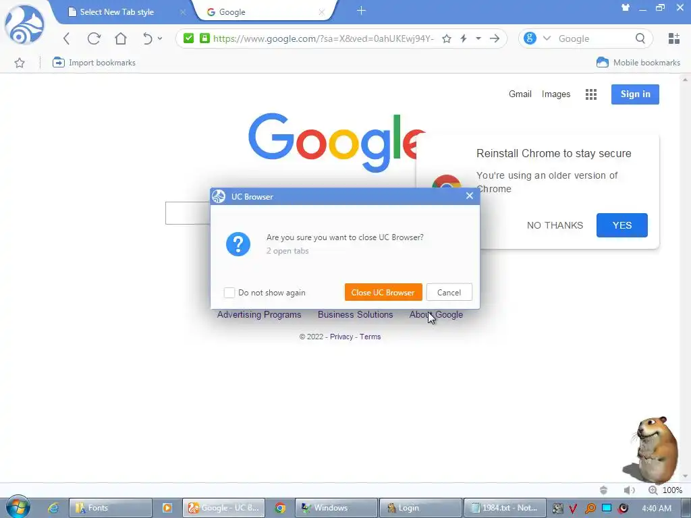Click Close UC Browser button
This screenshot has width=691, height=518.
coord(383,292)
